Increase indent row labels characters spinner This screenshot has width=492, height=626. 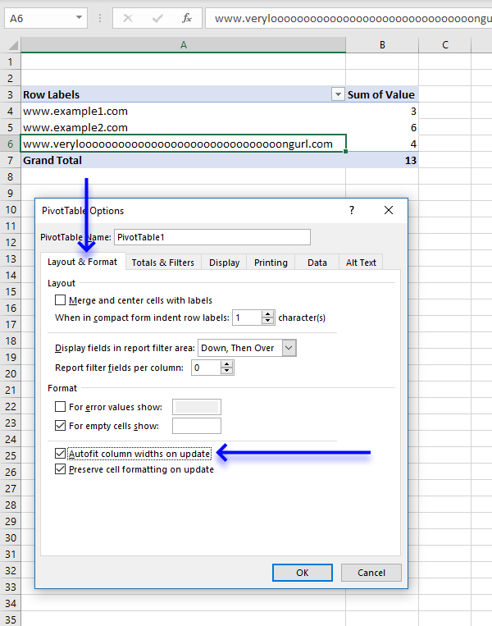[x=268, y=313]
